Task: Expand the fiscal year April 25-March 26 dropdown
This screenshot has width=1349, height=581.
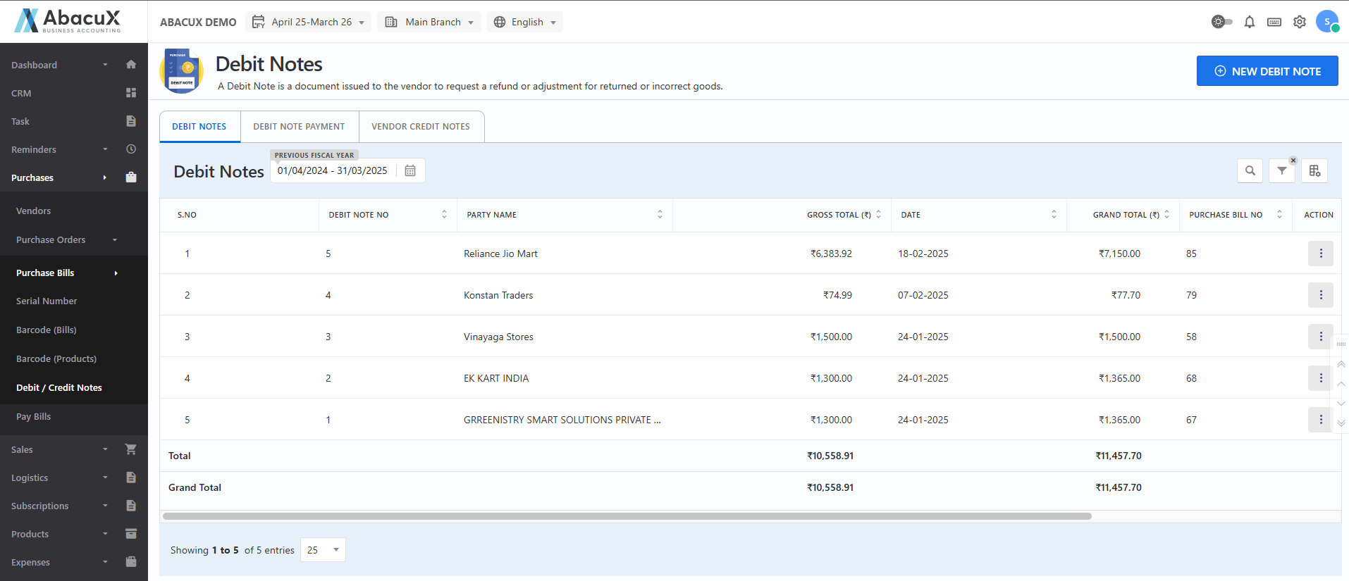Action: coord(310,22)
